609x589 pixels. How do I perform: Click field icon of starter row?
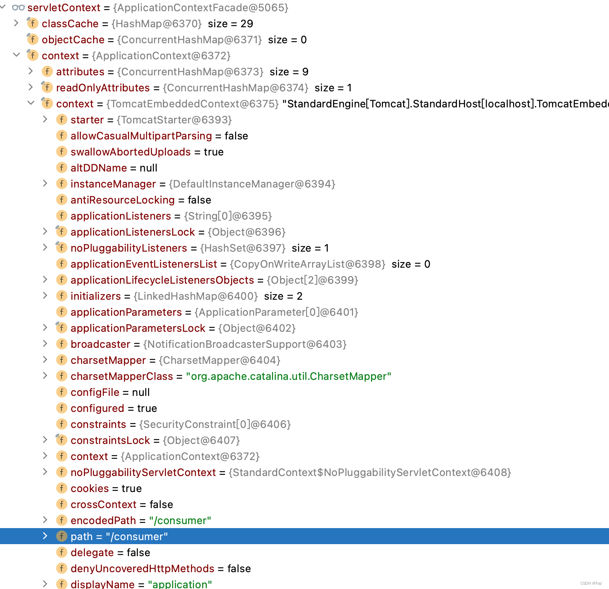click(x=61, y=119)
